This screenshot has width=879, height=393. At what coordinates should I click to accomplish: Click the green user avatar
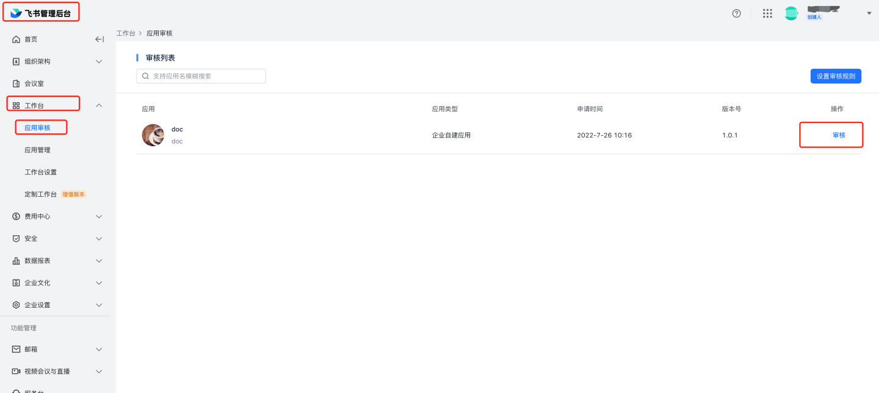pos(791,13)
